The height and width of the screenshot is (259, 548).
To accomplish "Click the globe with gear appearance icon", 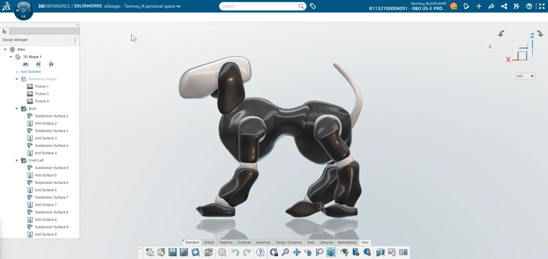I will 367,252.
